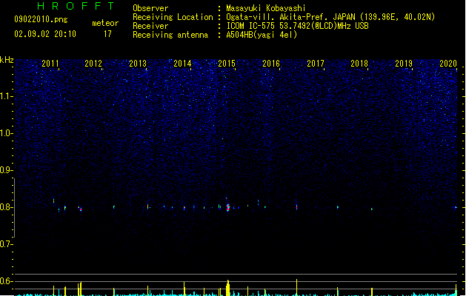466x296 pixels.
Task: Click the kHz axis unit label
Action: point(7,60)
